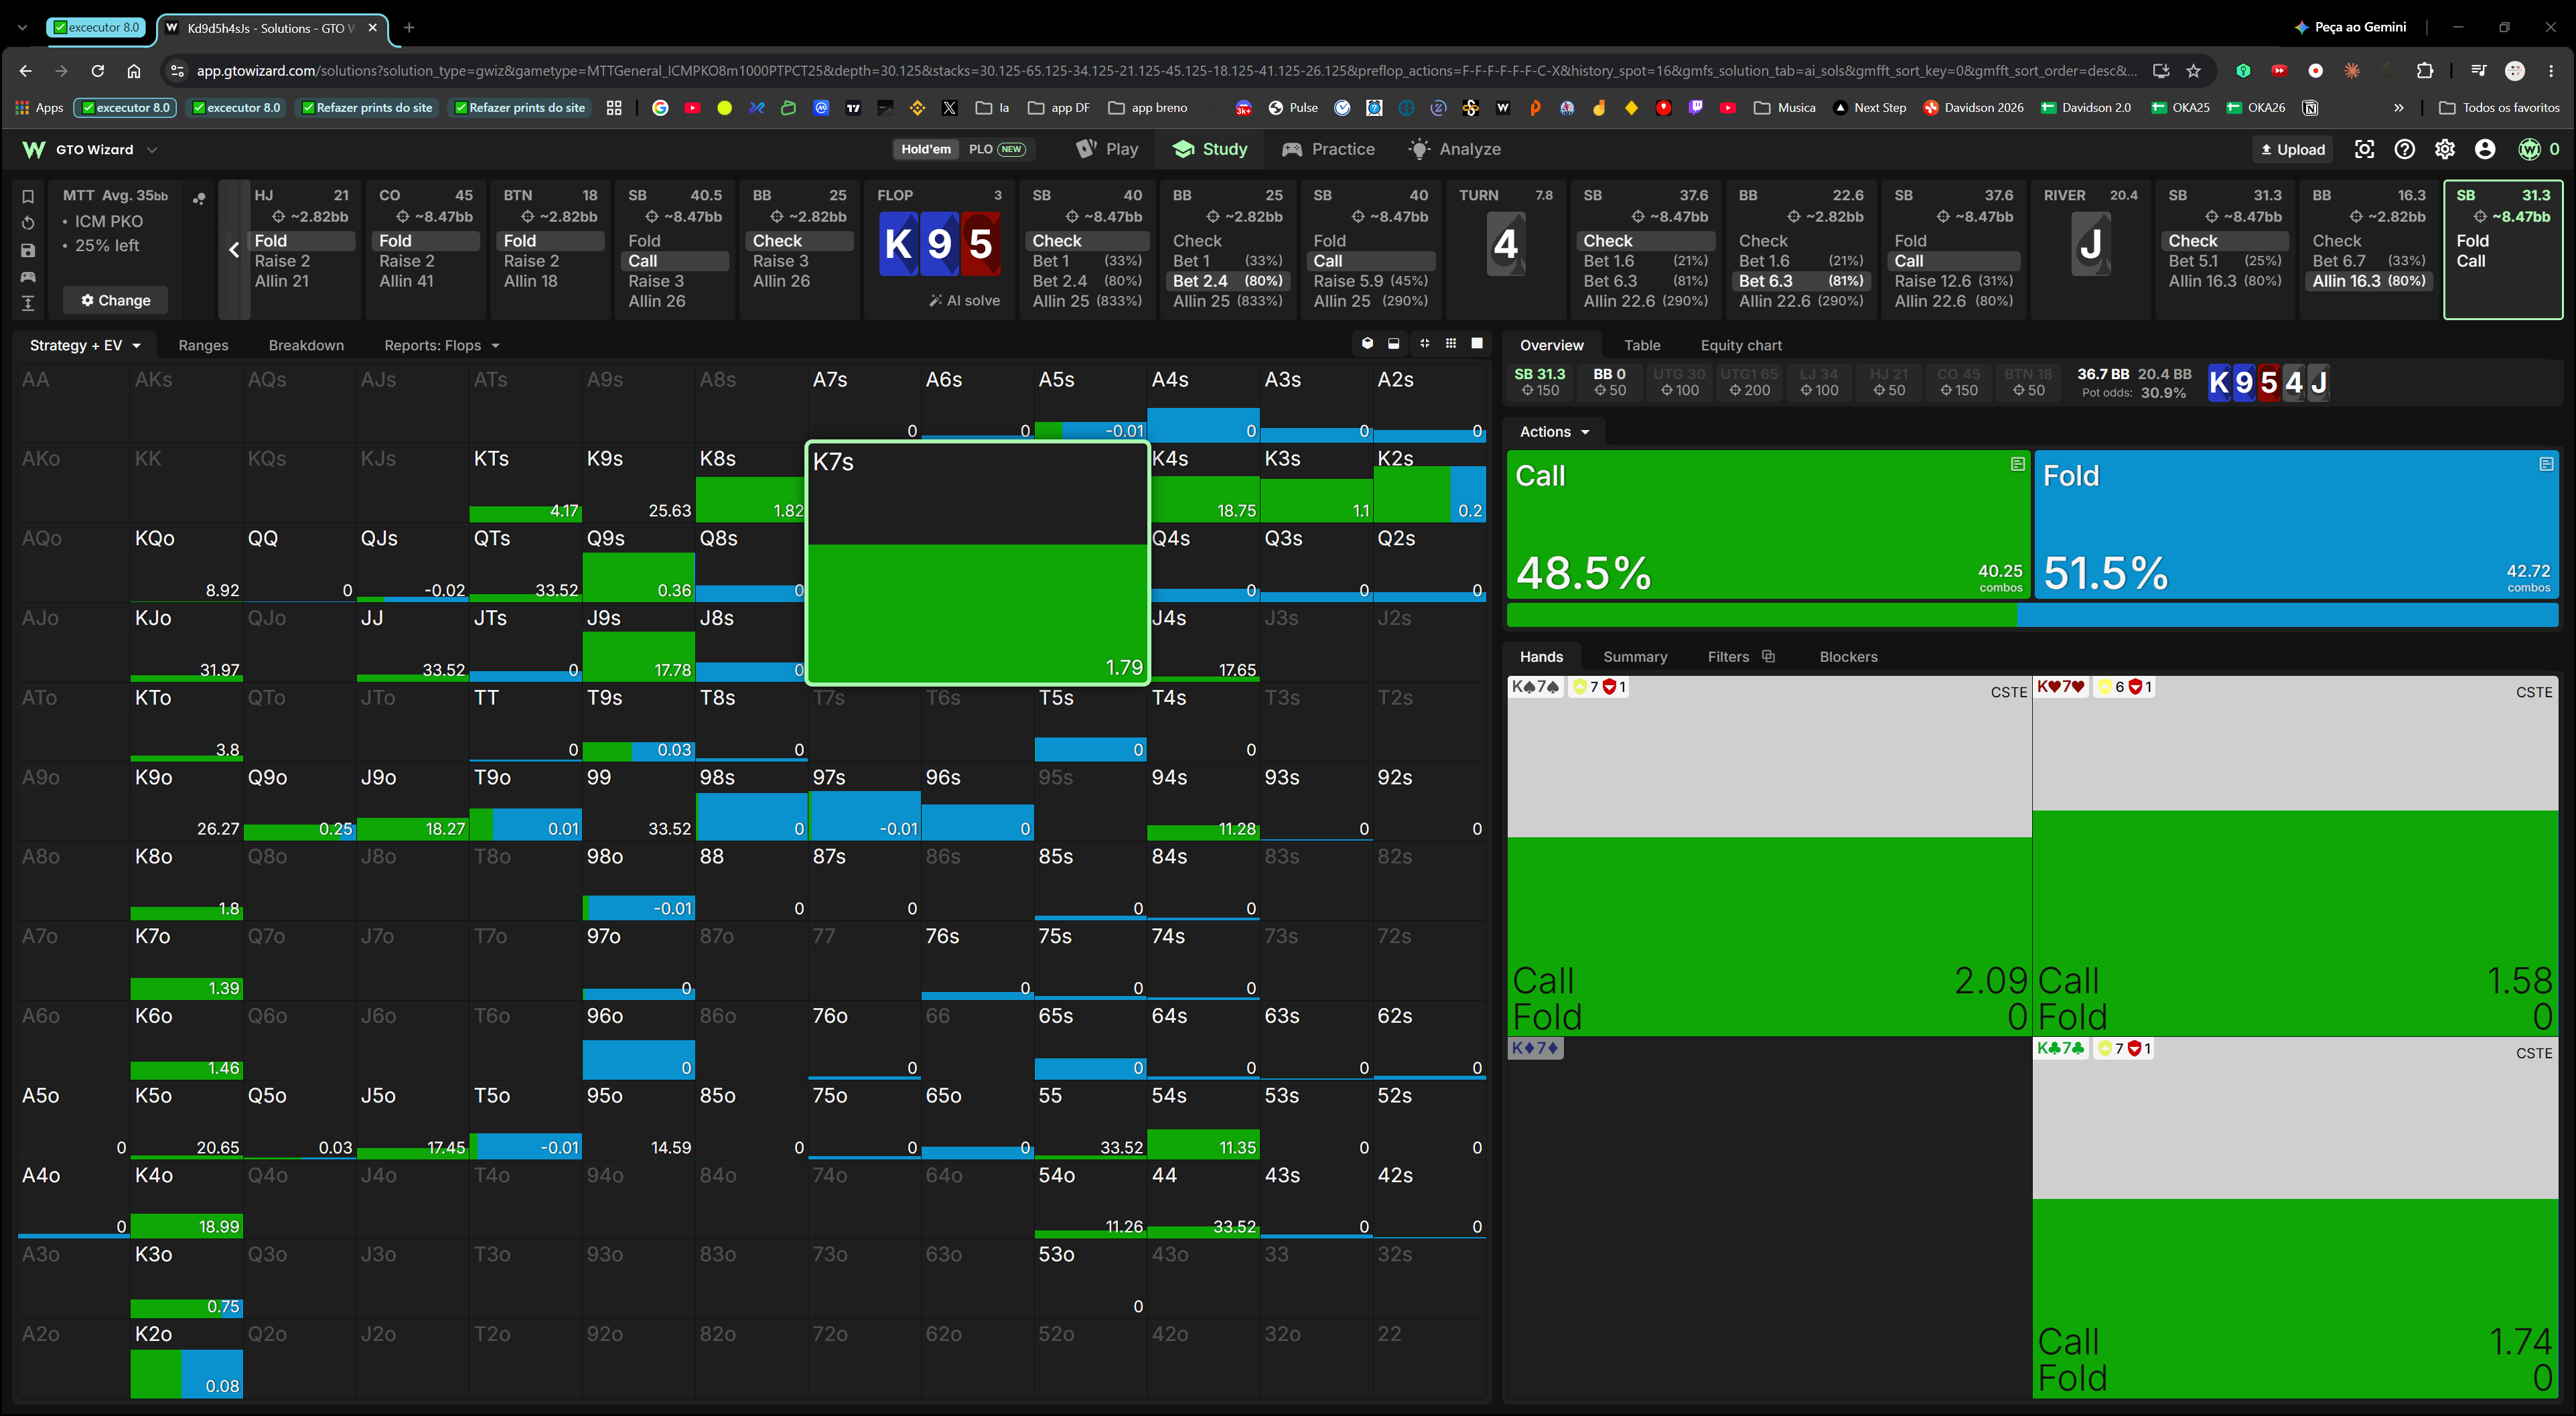This screenshot has width=2576, height=1416.
Task: Click the Upload button
Action: tap(2292, 149)
